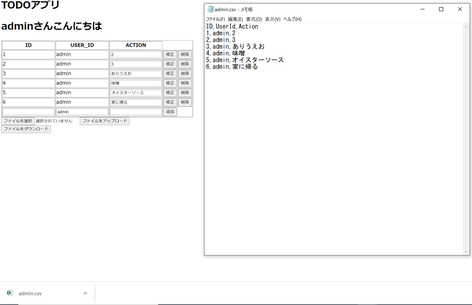472x305 pixels.
Task: Click 修正 button for row 2
Action: point(170,64)
